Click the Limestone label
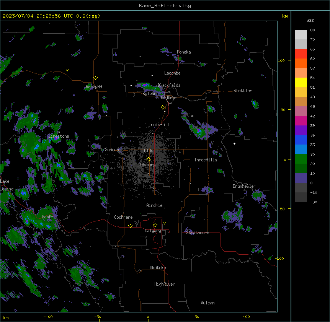Image resolution: width=330 pixels, height=322 pixels. click(59, 136)
